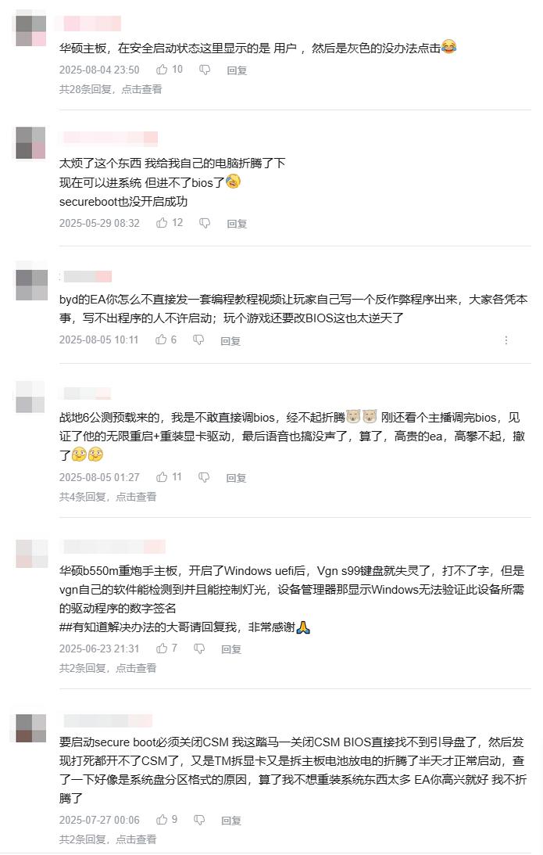This screenshot has height=855, width=543.
Task: Dislike the comment dated 2025-08-04 23:50
Action: pyautogui.click(x=204, y=70)
